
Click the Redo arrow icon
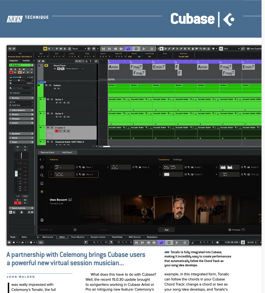coord(14,49)
